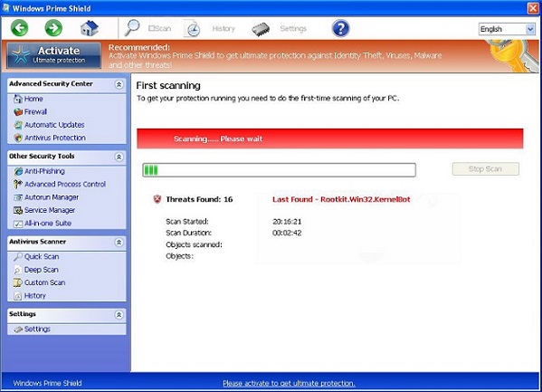Image resolution: width=542 pixels, height=392 pixels.
Task: Click the Advanced Process Control icon
Action: click(18, 184)
